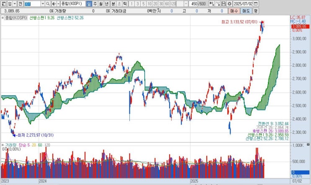The height and width of the screenshot is (185, 311).
Task: Click the small square before 거래량 label
Action: 3,145
